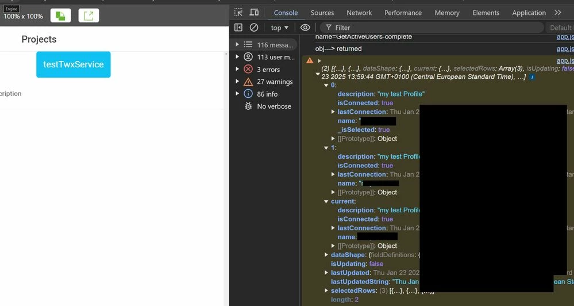This screenshot has height=306, width=574.
Task: Clear the console with the circle-slash icon
Action: coord(254,28)
